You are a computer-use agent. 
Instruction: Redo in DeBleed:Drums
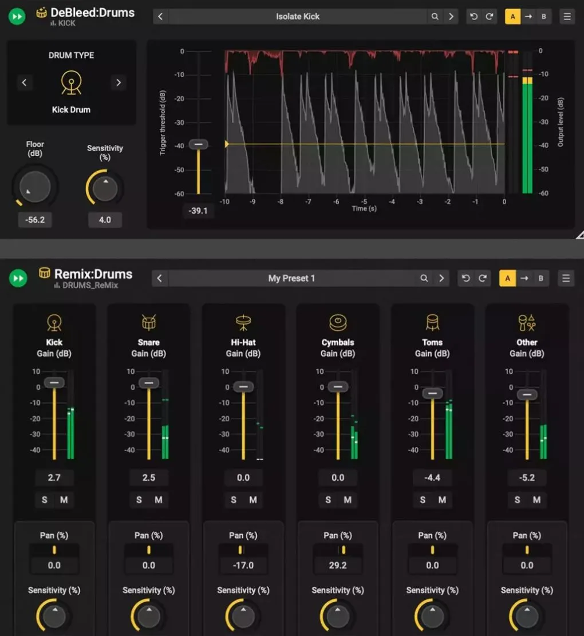coord(490,17)
